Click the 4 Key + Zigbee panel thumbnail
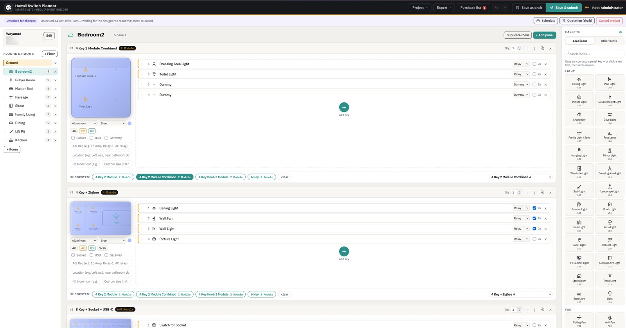This screenshot has height=328, width=626. (x=101, y=219)
